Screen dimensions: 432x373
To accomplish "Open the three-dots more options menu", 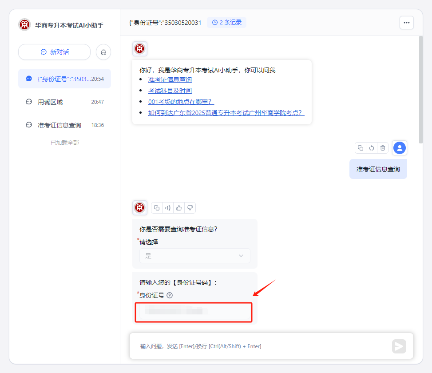I will (x=406, y=23).
